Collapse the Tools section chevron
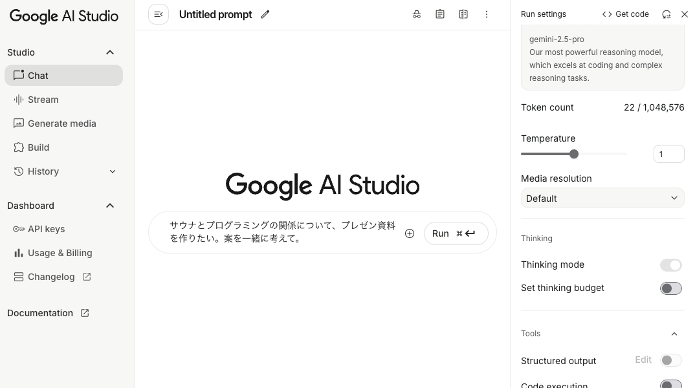 pos(674,334)
